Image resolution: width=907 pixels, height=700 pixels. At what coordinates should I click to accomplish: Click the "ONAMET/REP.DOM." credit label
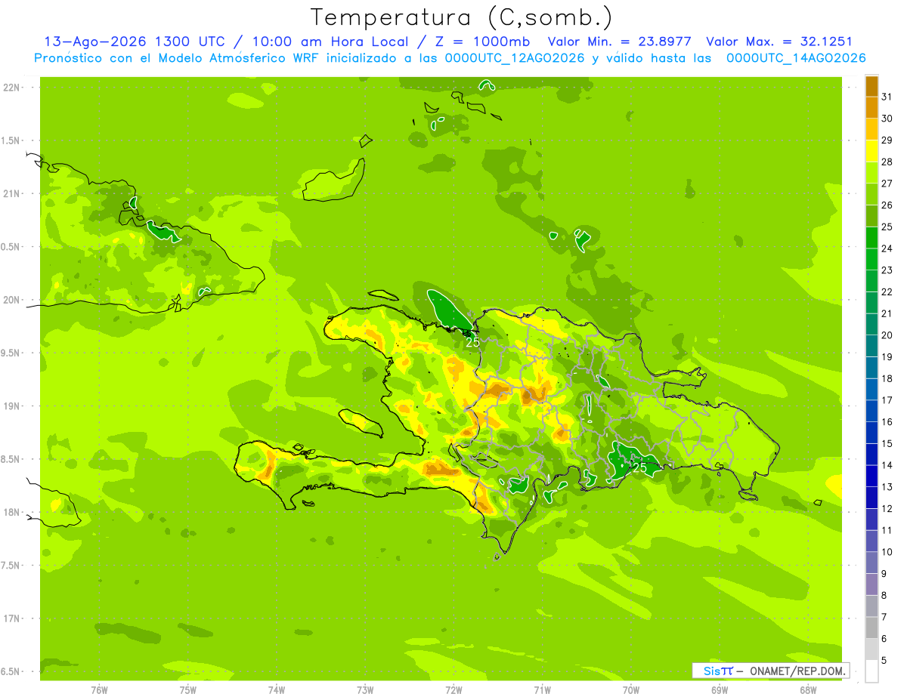(797, 671)
